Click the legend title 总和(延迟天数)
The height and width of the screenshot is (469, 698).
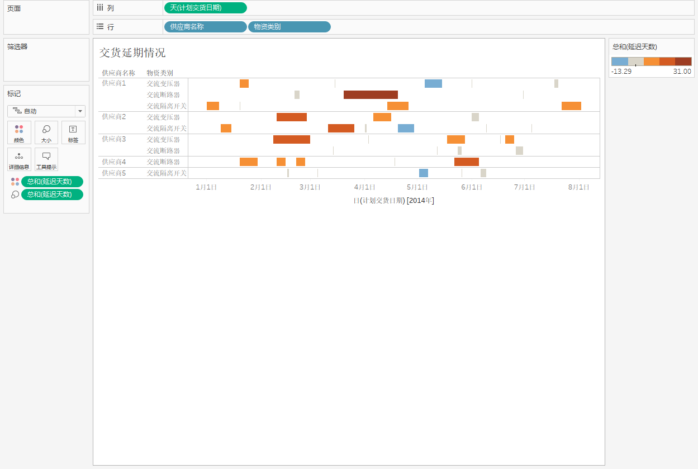635,47
